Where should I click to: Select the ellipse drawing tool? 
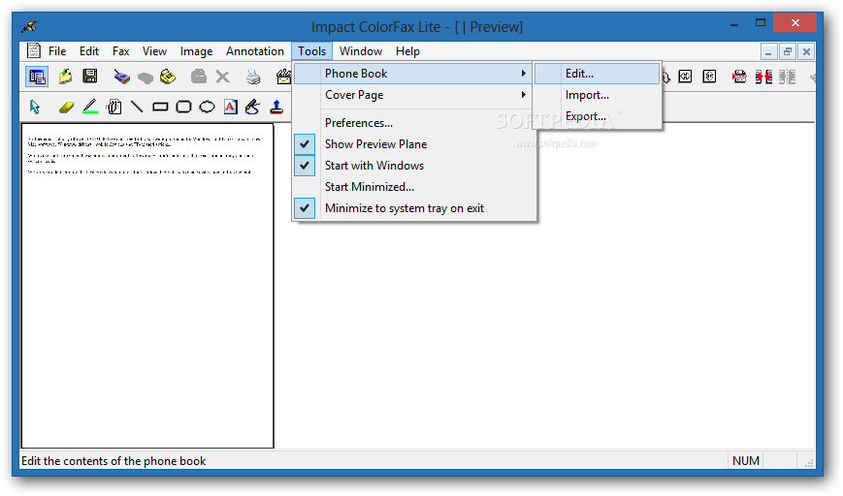tap(207, 107)
